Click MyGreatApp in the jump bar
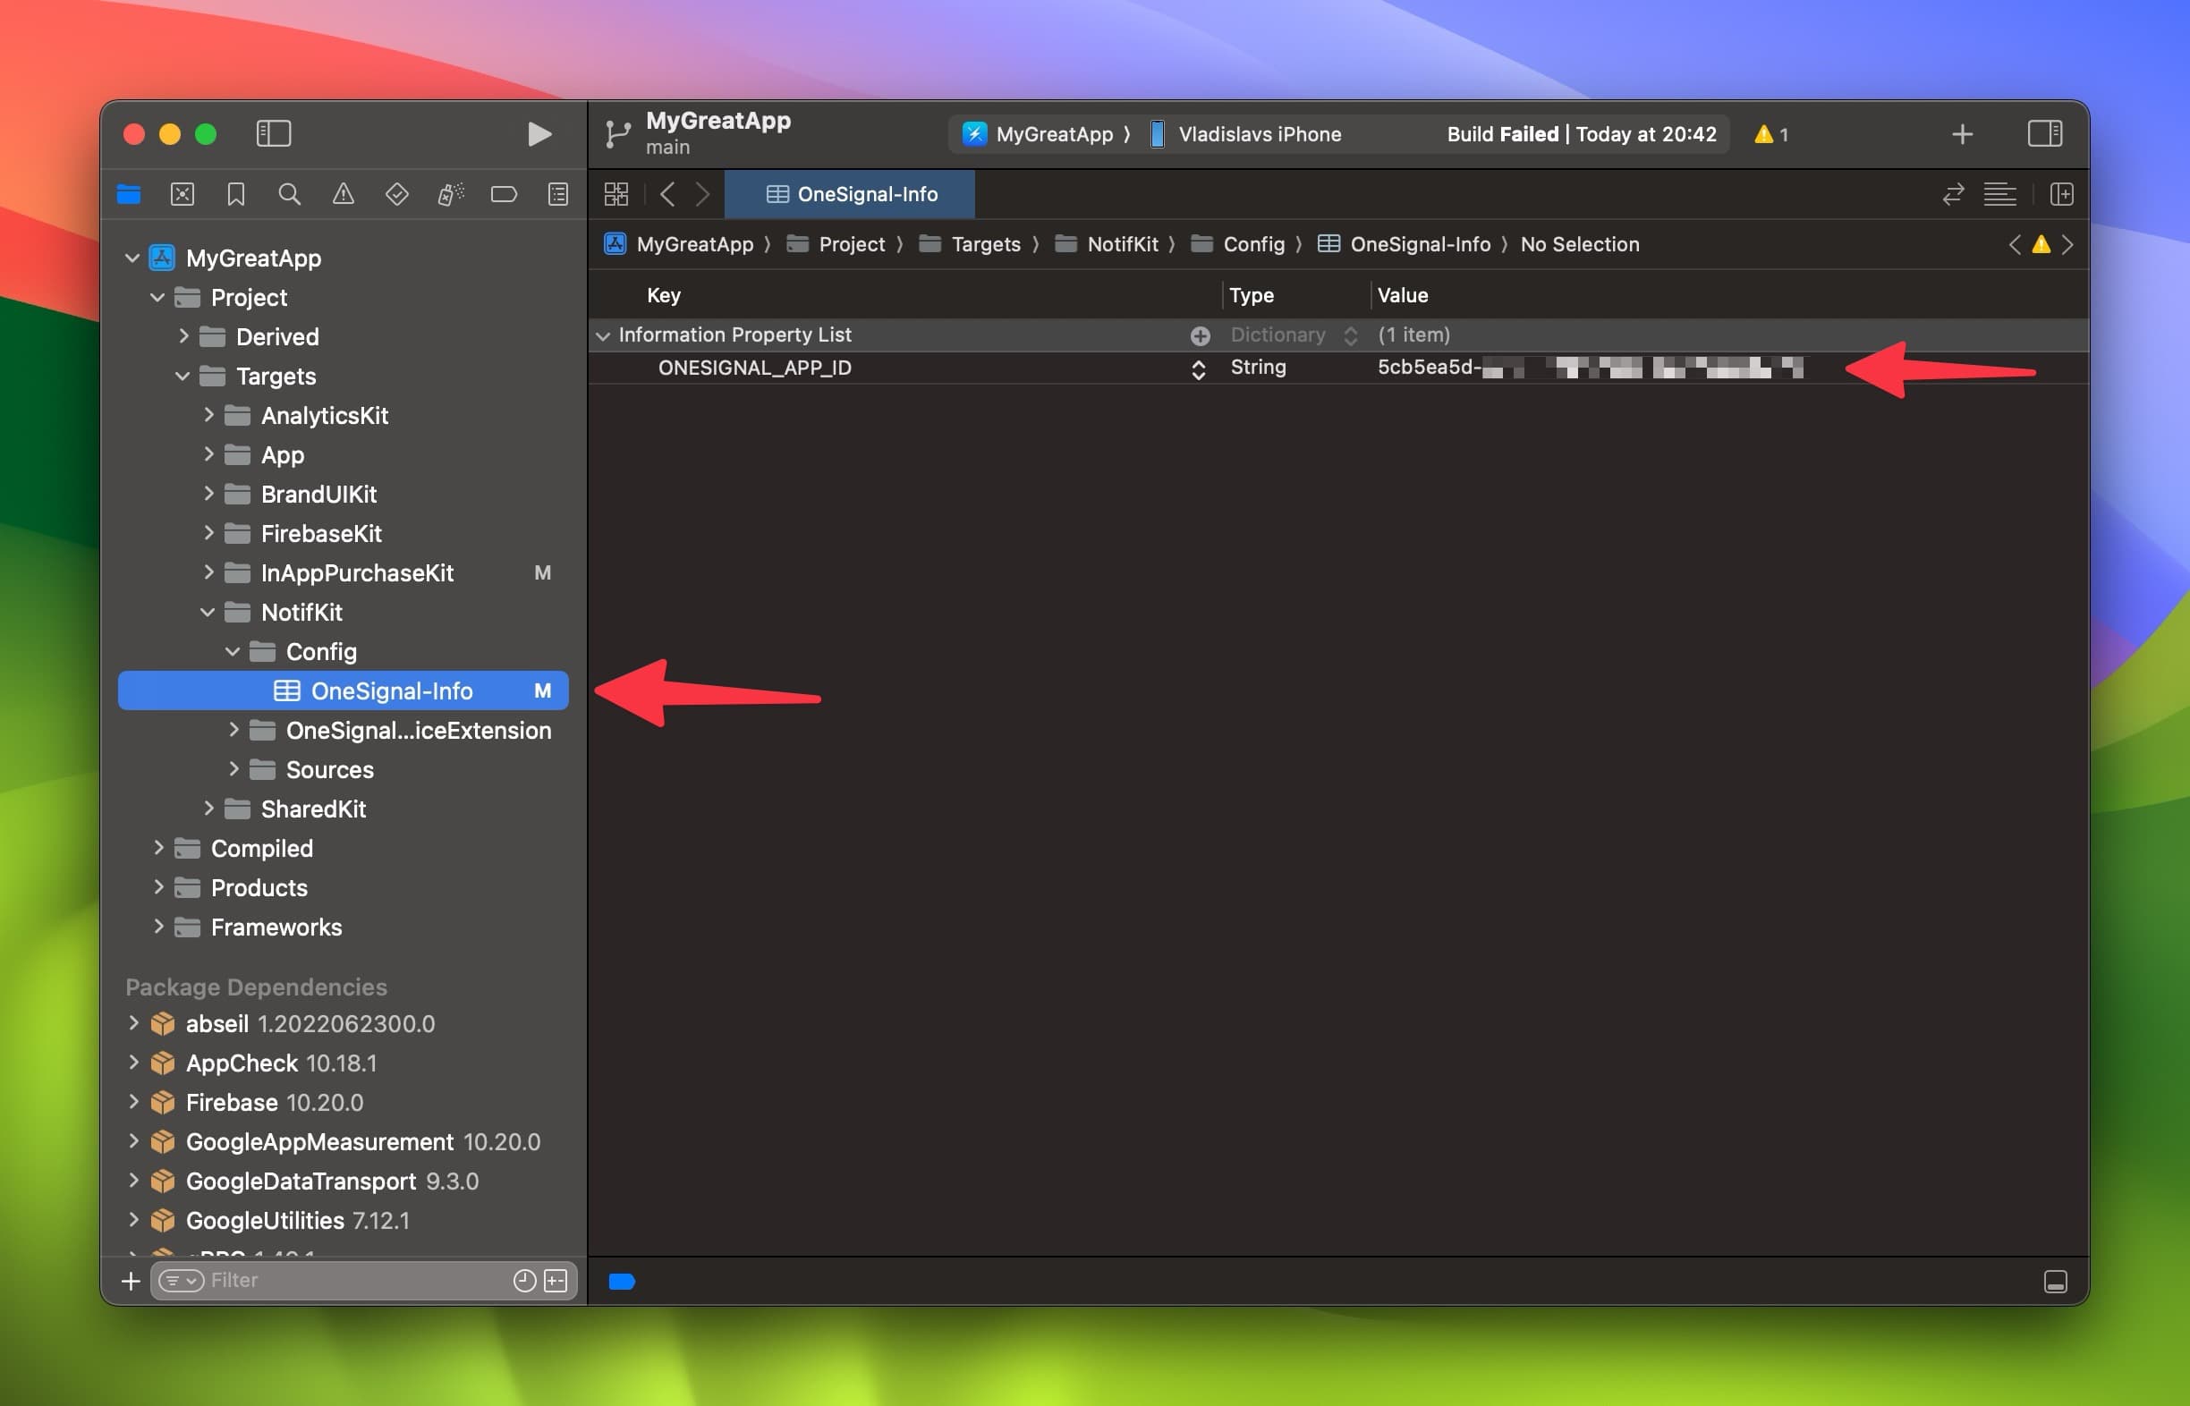The width and height of the screenshot is (2190, 1406). coord(678,244)
